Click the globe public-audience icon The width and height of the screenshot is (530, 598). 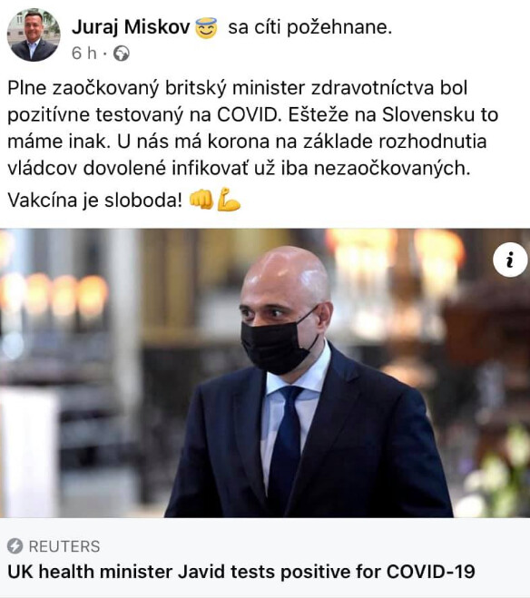(122, 54)
